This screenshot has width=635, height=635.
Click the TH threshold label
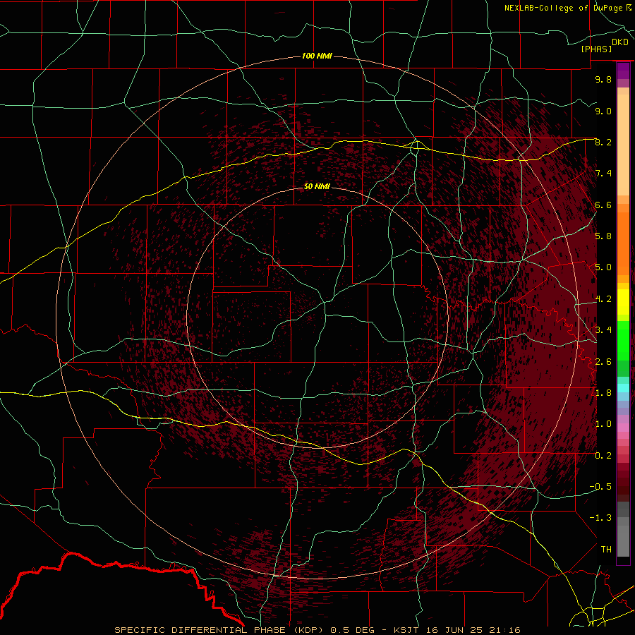click(606, 550)
